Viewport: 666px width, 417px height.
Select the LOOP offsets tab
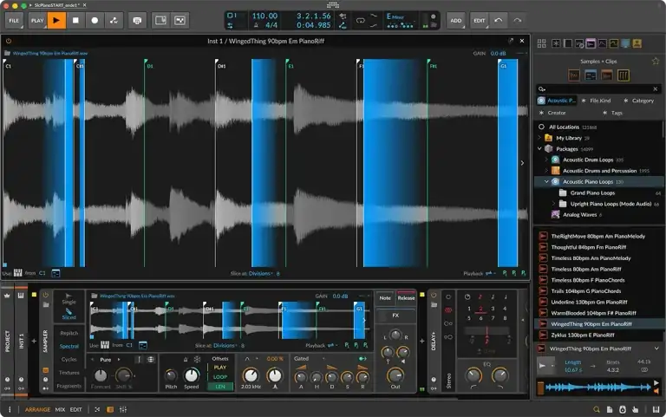click(220, 376)
